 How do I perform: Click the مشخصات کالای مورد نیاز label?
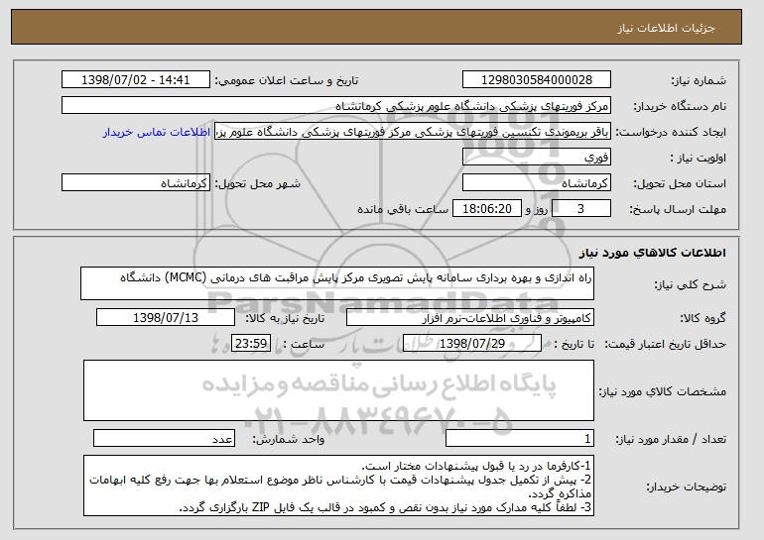point(662,391)
